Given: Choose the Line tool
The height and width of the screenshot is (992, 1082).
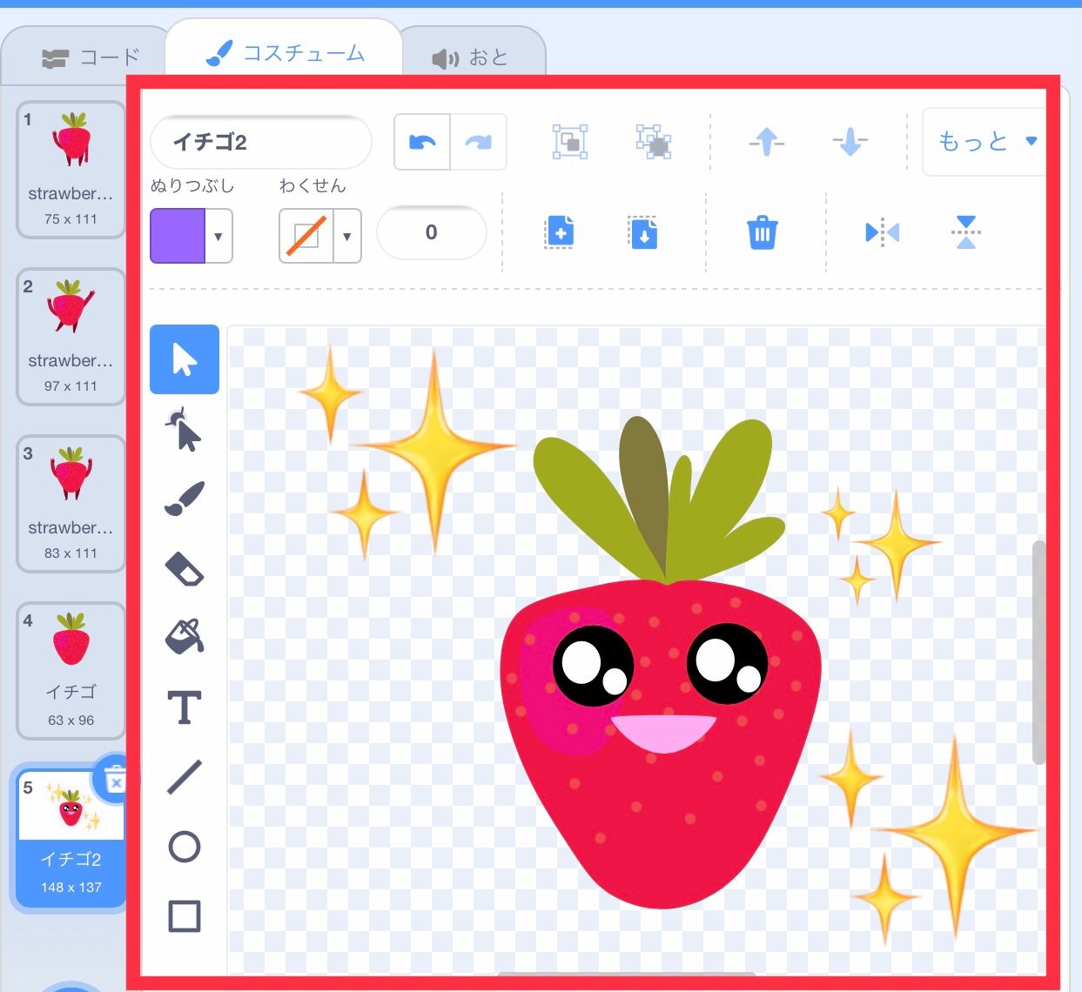Looking at the screenshot, I should [184, 777].
